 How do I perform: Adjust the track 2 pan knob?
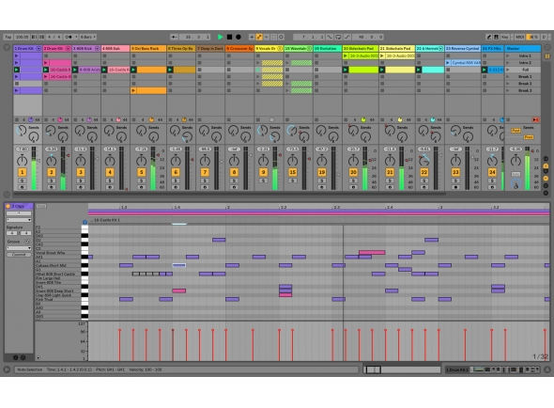click(52, 161)
